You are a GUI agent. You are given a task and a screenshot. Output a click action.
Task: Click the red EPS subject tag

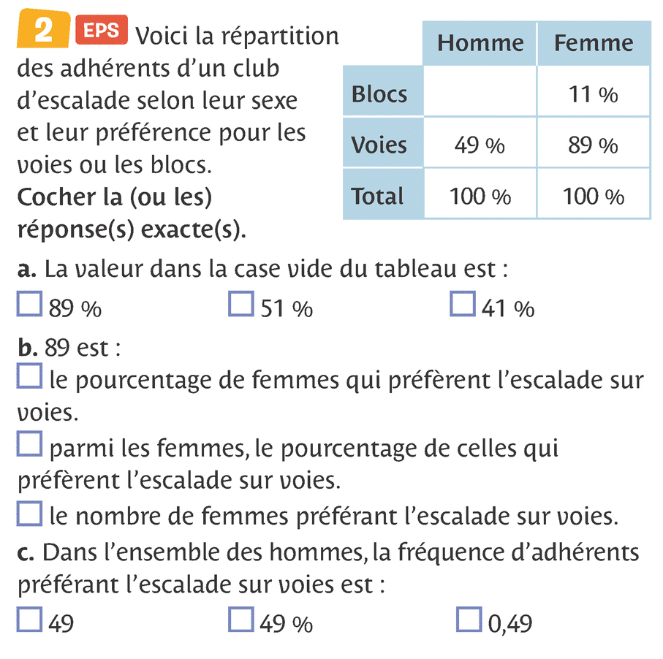pos(100,31)
